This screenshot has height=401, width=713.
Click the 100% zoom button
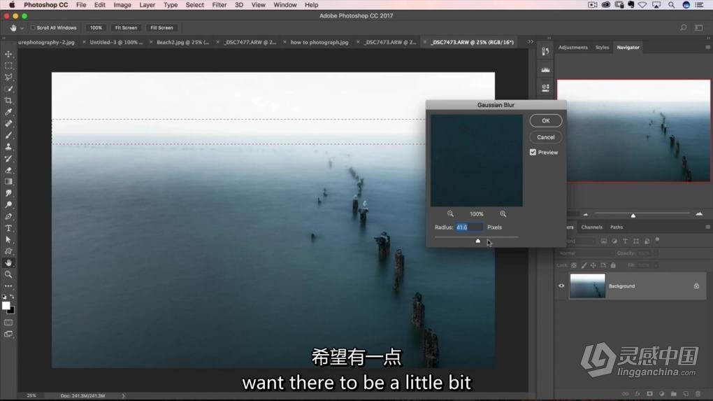[96, 28]
